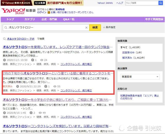Click the coupon icon before お買い物がお得になる
Screen dimensions: 165x134
[x=49, y=12]
